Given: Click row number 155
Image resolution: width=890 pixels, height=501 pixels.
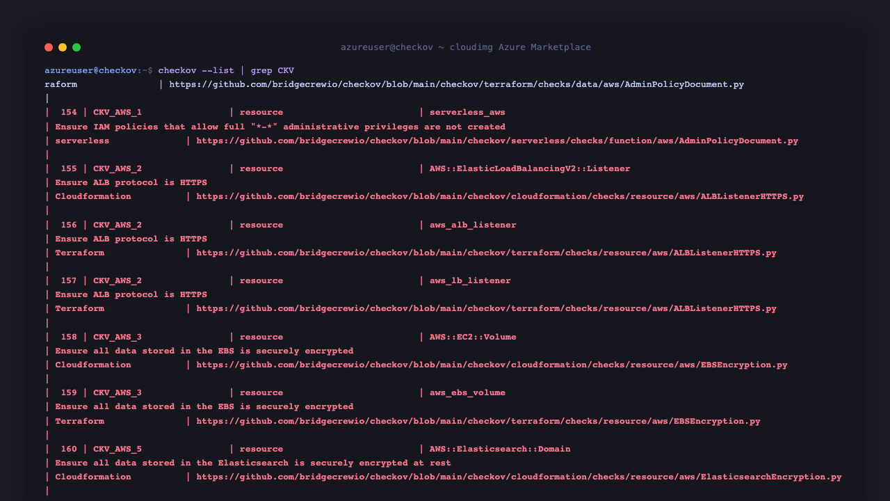Looking at the screenshot, I should coord(69,168).
